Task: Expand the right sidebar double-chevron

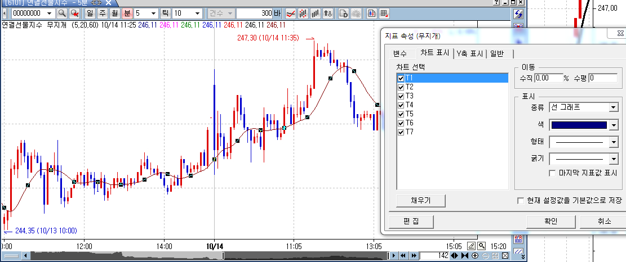Action: [523, 257]
